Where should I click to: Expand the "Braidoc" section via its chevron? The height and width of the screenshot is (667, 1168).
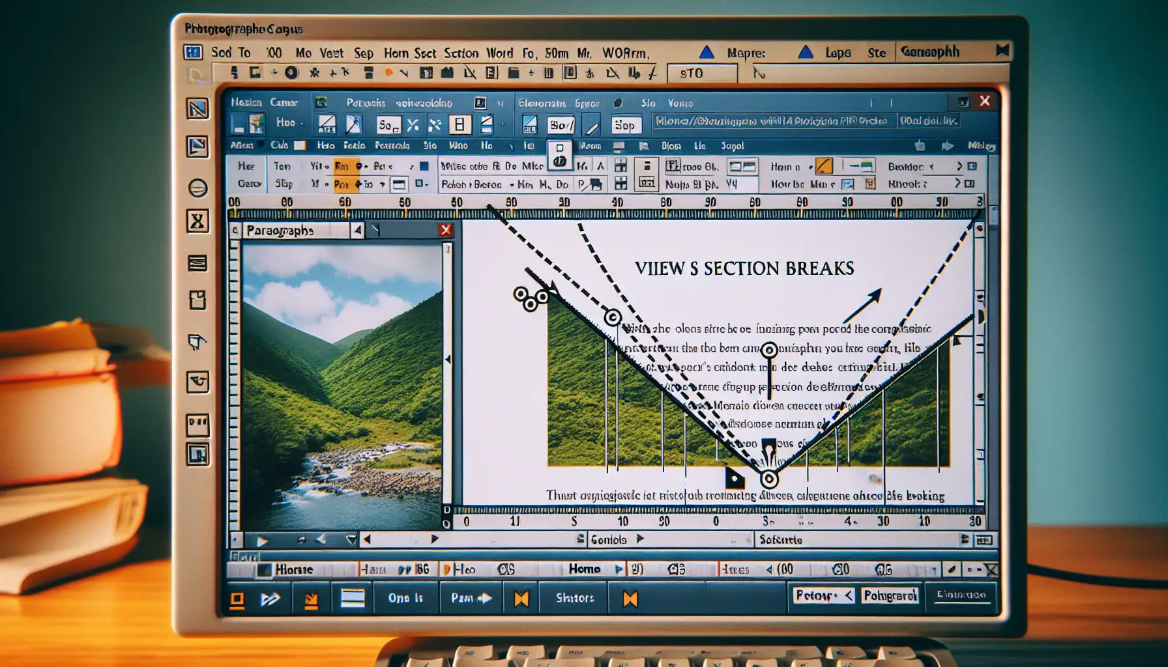coord(960,166)
